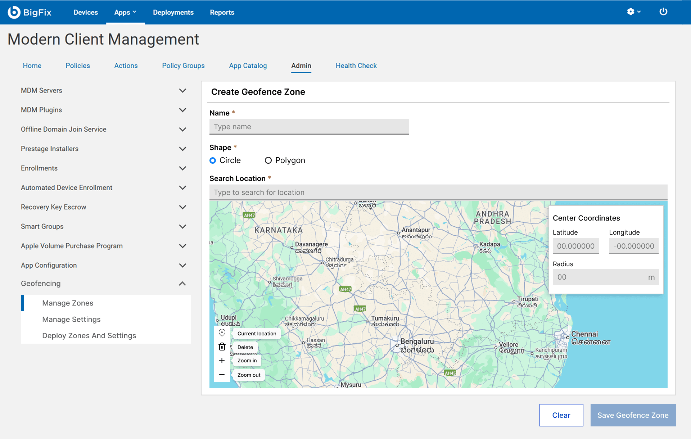Click Bengaluru on the map

click(417, 345)
